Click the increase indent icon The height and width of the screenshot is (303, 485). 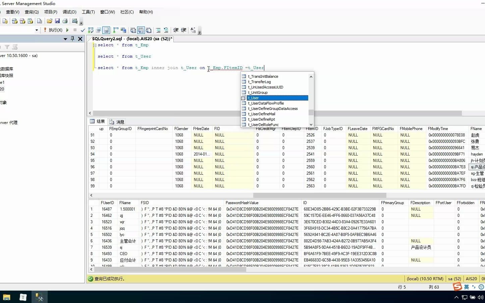point(183,30)
